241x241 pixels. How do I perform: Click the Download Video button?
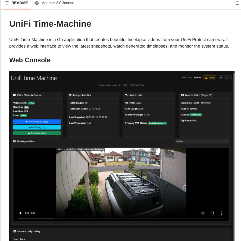point(36,133)
